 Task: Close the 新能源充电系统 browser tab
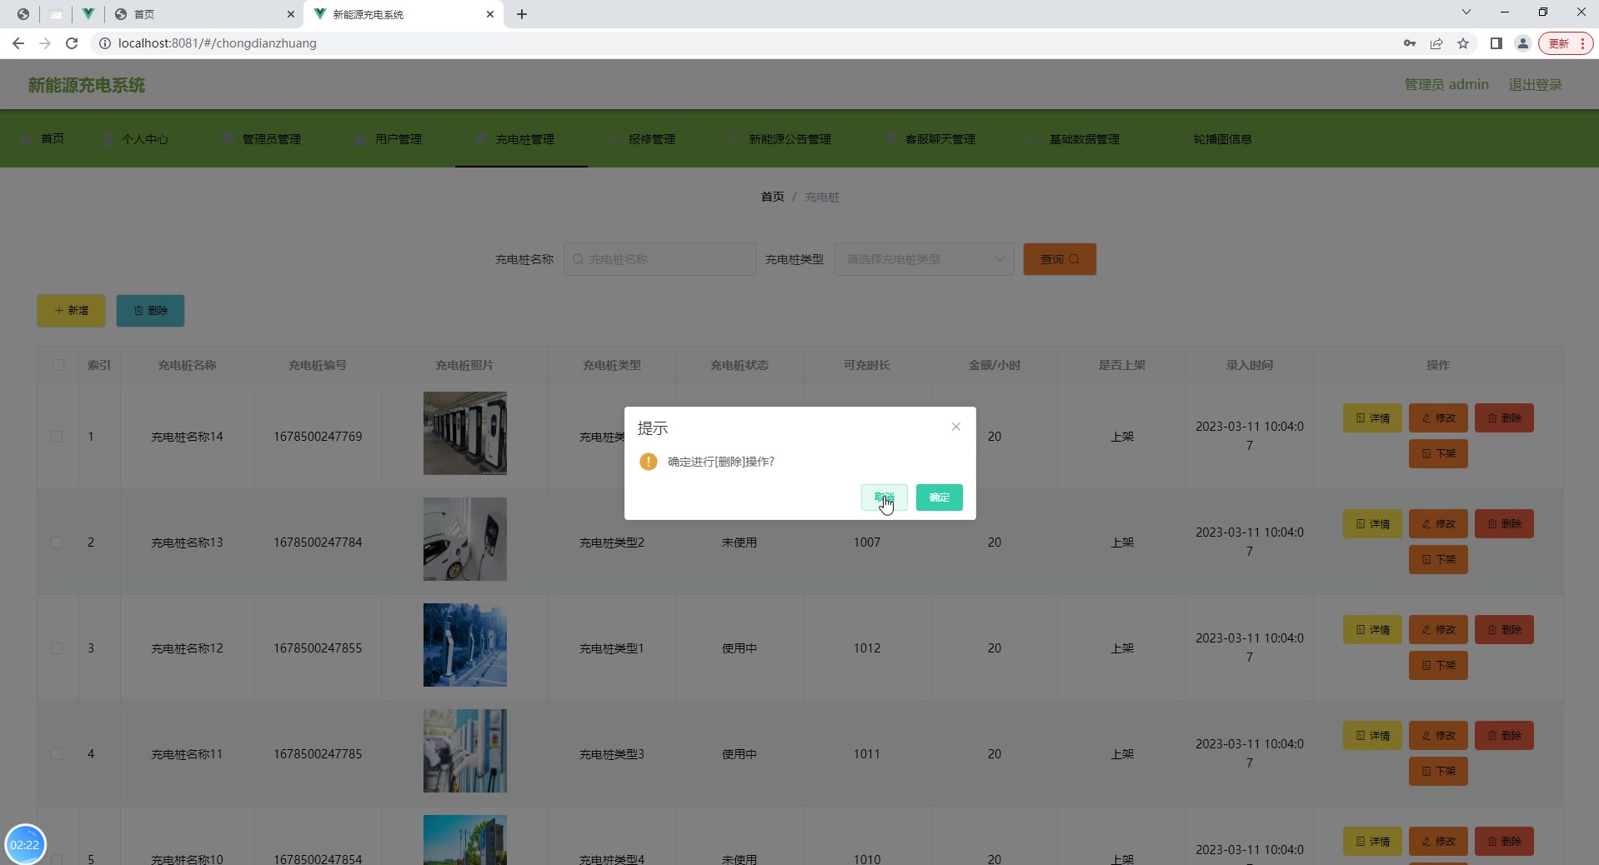click(x=490, y=14)
